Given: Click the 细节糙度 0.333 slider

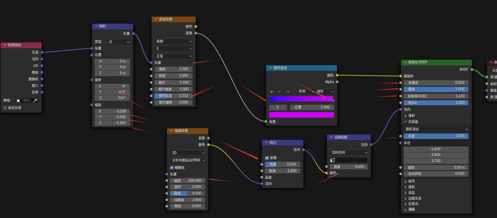Looking at the screenshot, I should tap(173, 96).
